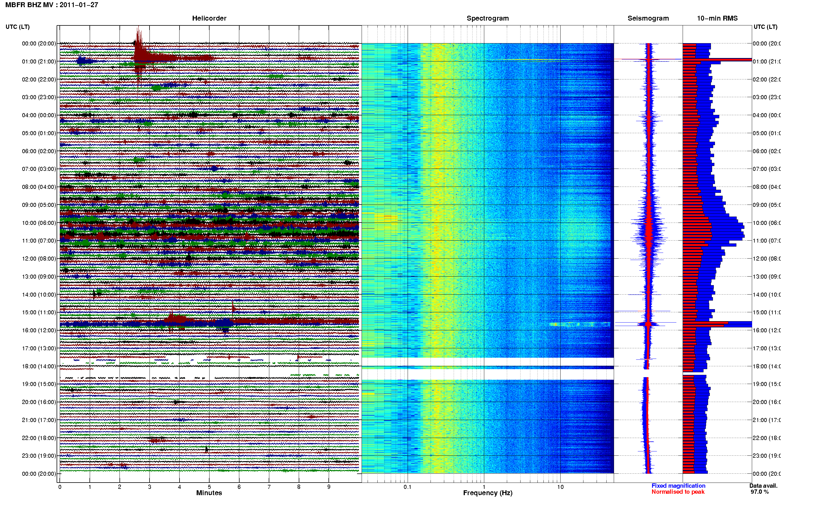The image size is (813, 508).
Task: Click the 19:00 time label beside the RMS panel
Action: (x=767, y=384)
